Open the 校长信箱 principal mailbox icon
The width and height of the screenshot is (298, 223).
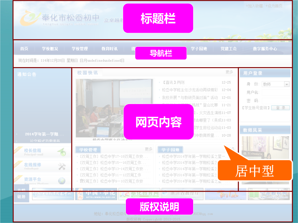tap(62, 152)
